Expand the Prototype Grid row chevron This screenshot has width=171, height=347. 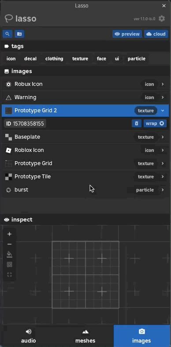click(x=163, y=163)
